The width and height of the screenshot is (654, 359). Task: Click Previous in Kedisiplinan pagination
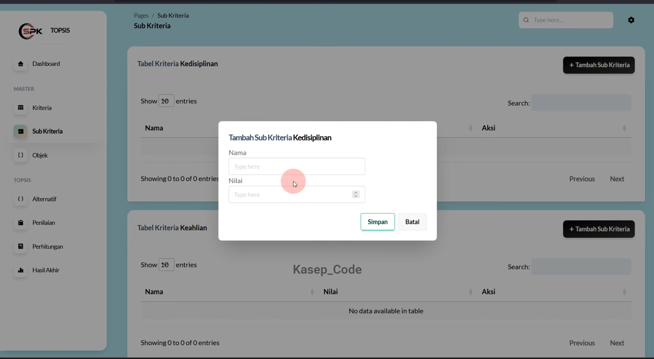tap(582, 179)
